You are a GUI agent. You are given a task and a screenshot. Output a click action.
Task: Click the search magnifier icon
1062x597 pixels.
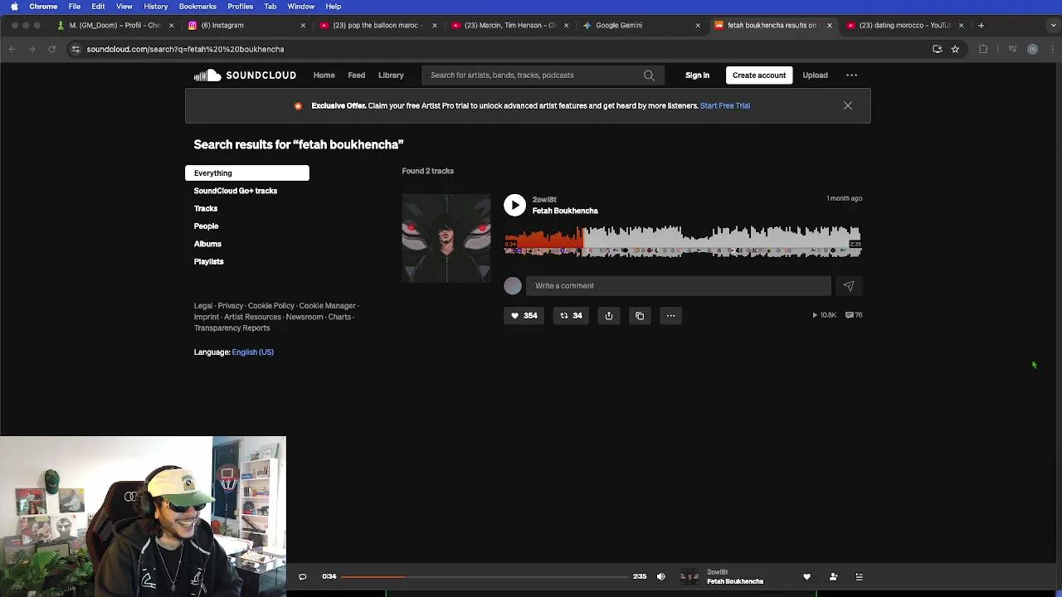(x=649, y=75)
